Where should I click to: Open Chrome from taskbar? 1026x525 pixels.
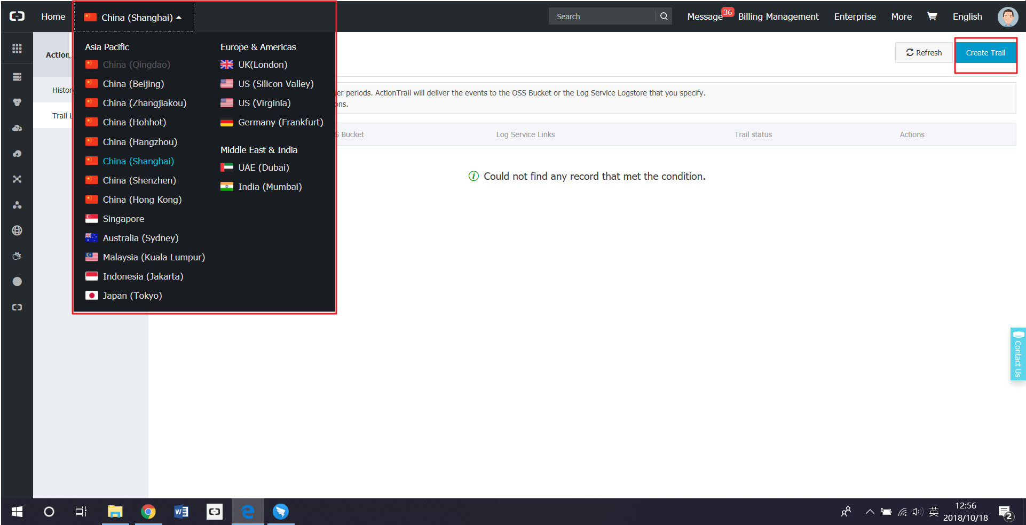pos(148,512)
